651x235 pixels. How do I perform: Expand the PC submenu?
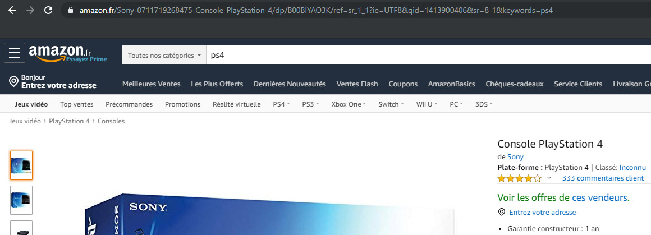point(456,104)
